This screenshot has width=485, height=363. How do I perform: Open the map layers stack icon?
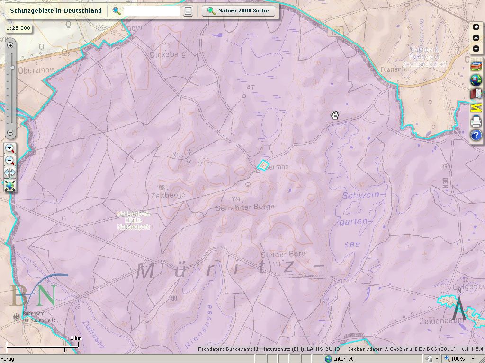[x=476, y=67]
